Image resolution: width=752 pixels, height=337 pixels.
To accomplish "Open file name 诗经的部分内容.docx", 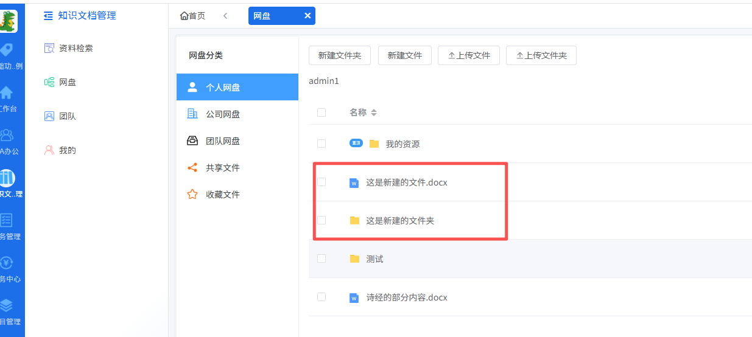I will click(407, 297).
